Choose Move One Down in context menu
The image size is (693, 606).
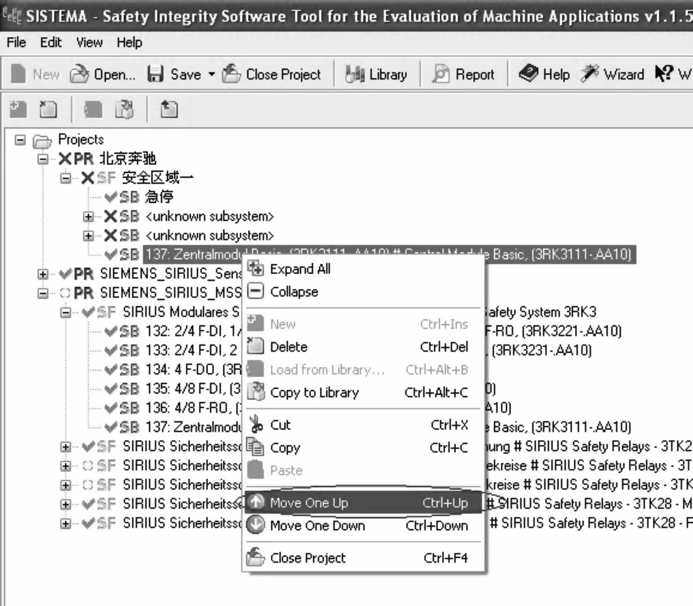point(363,525)
